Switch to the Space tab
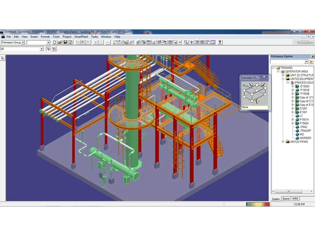The height and width of the screenshot is (236, 315). (x=286, y=199)
